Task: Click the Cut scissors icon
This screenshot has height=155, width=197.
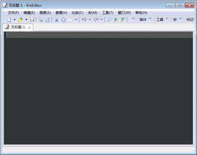Action: 57,20
